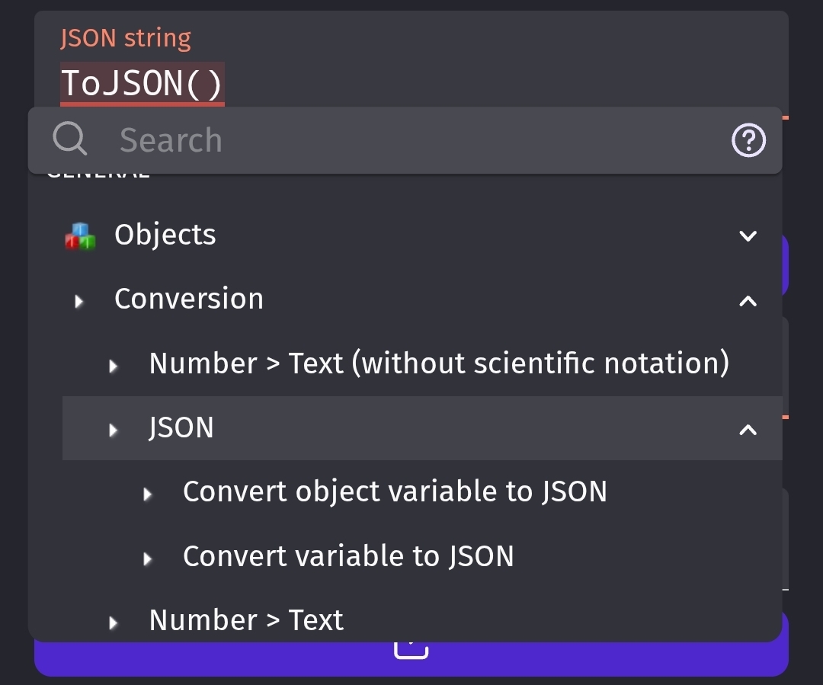Click the colored cubes Objects icon
Viewport: 823px width, 685px height.
click(80, 235)
